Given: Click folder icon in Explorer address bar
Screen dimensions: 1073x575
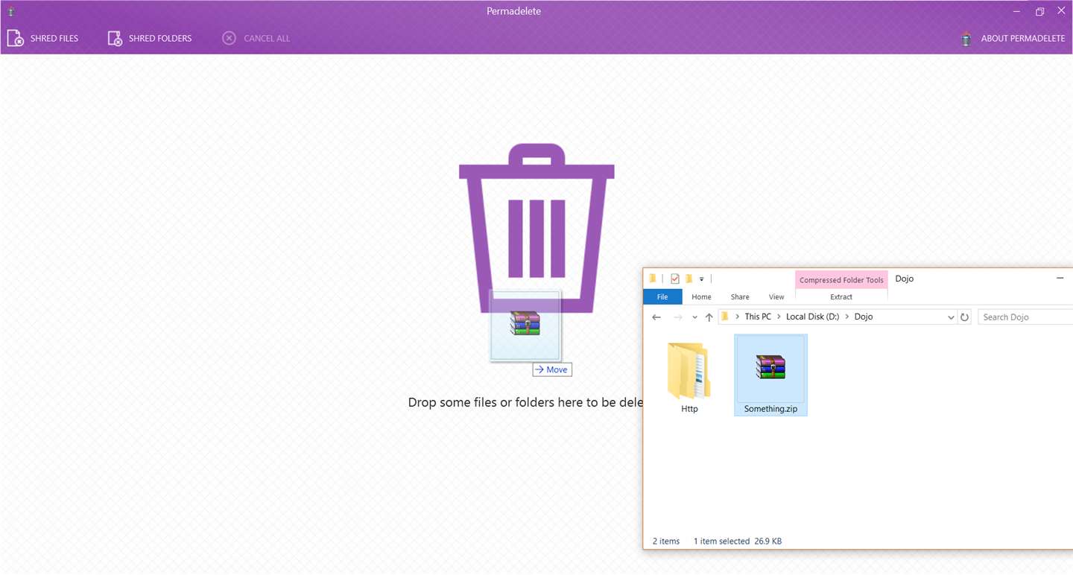Looking at the screenshot, I should coord(725,317).
